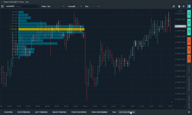Click the 15:00 time axis label
Screen dimensions: 192x115
click(170, 106)
